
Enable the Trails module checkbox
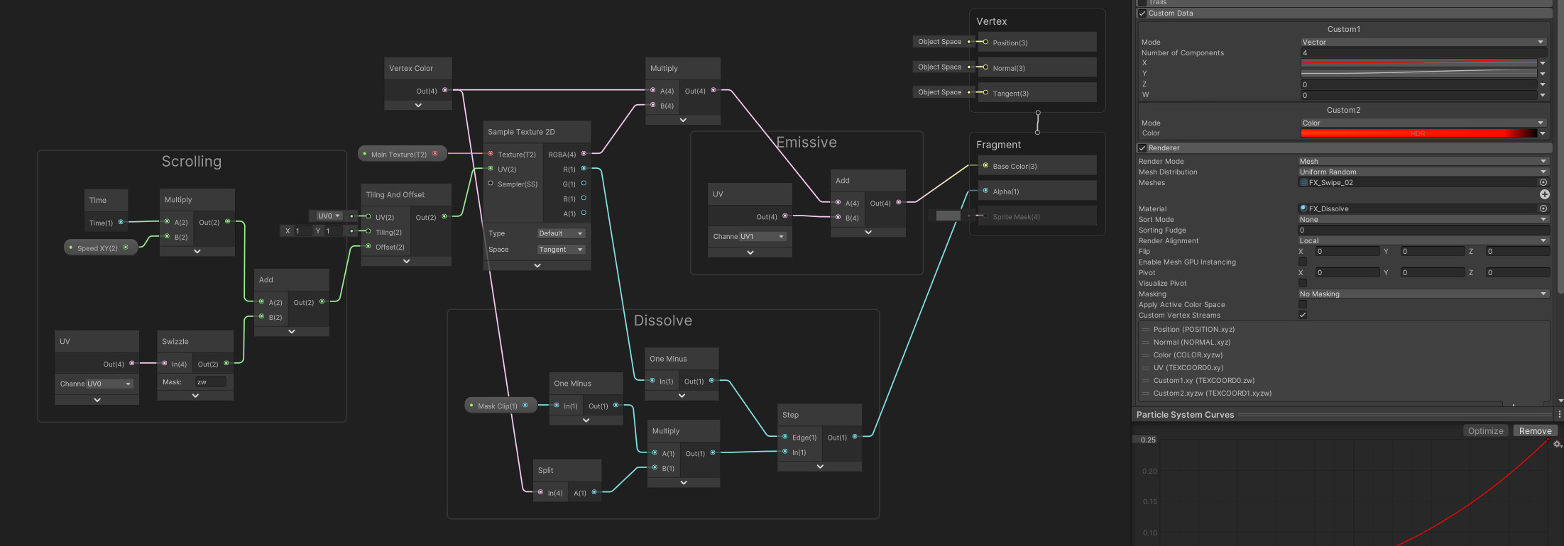point(1142,3)
